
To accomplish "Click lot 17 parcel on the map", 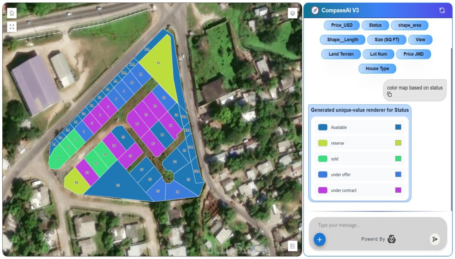I will (153, 143).
